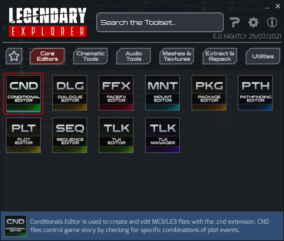Open help via the question mark icon
Image resolution: width=284 pixels, height=241 pixels.
[235, 22]
